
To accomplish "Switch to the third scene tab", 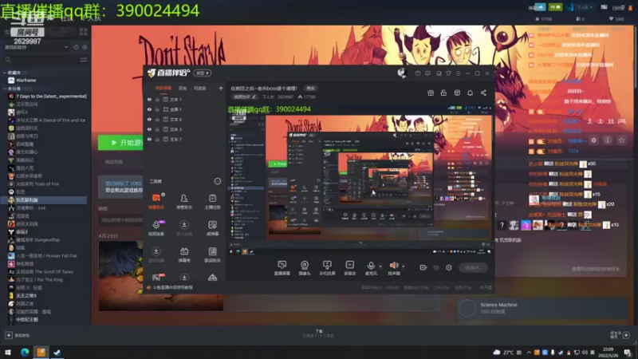I will [200, 88].
